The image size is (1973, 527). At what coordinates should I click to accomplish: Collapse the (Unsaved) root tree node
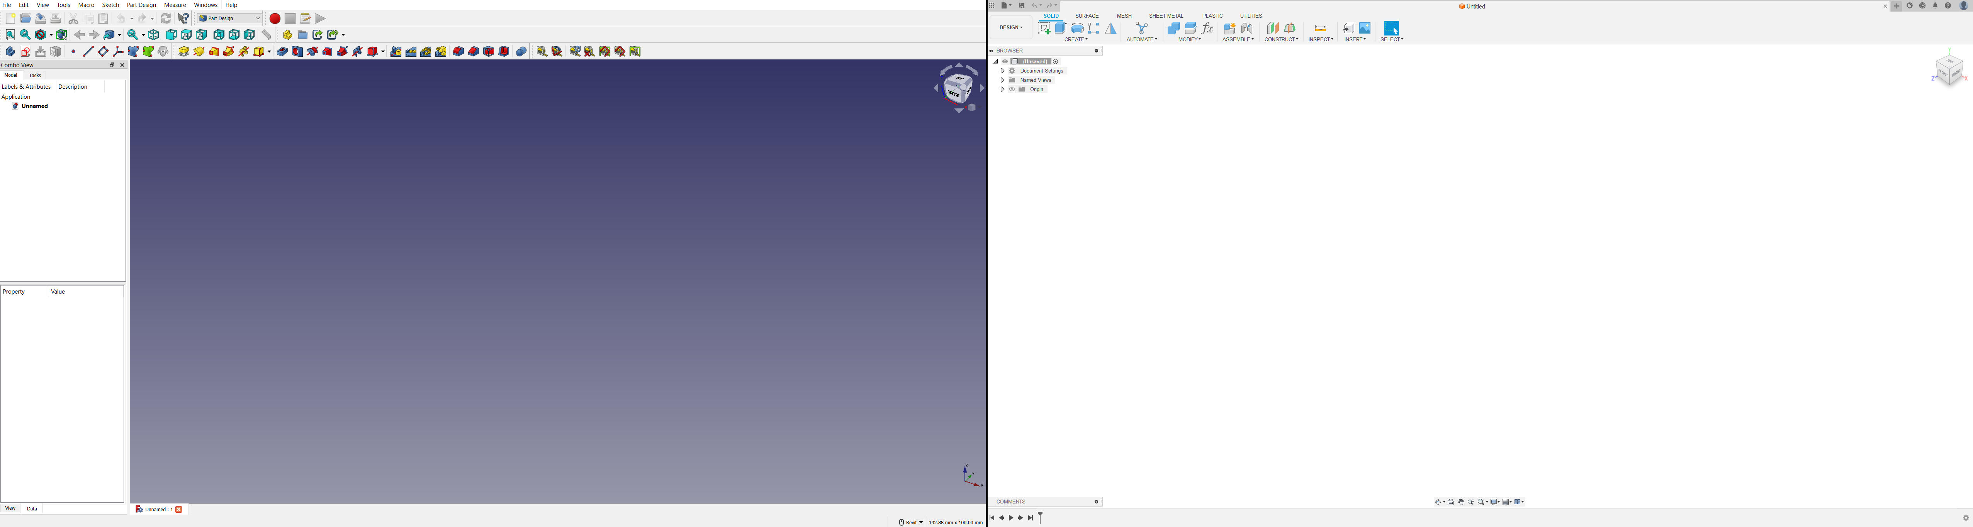(995, 62)
